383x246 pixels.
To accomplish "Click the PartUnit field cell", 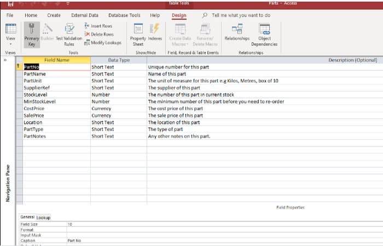I will click(x=57, y=81).
